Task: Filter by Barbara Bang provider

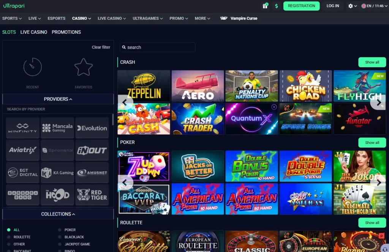Action: (22, 195)
